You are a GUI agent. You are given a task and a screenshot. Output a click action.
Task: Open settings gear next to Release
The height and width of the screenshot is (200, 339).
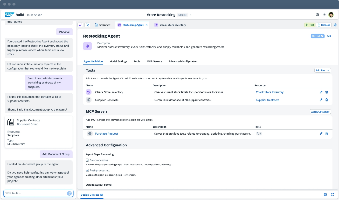point(335,25)
